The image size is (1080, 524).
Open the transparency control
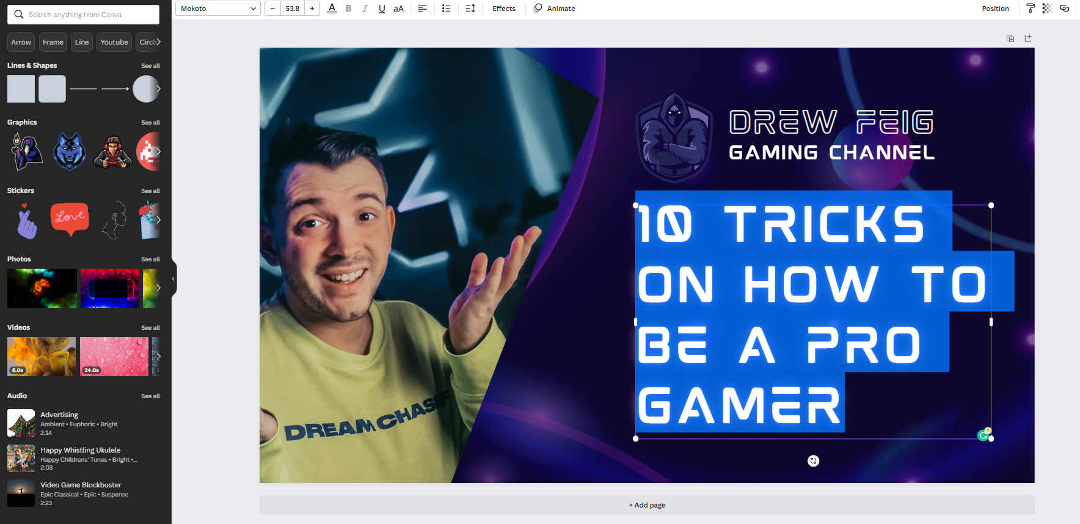pos(1047,9)
